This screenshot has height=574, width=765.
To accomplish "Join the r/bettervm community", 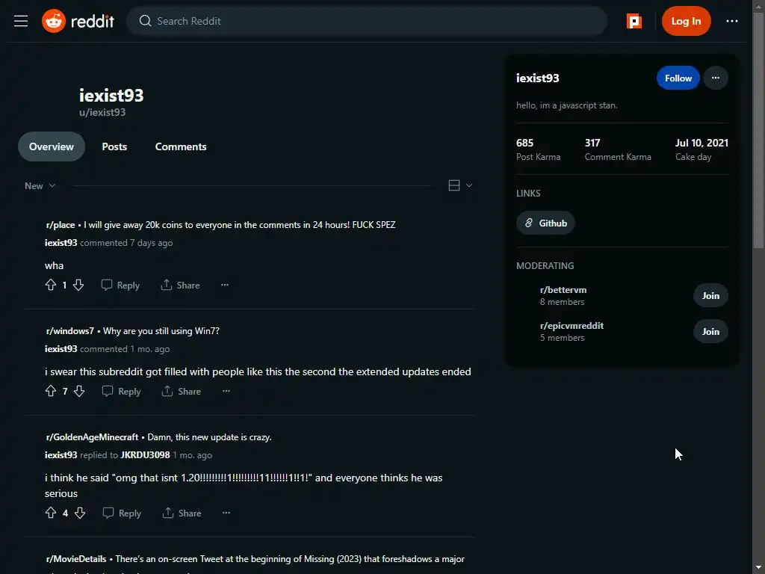I will (x=710, y=295).
